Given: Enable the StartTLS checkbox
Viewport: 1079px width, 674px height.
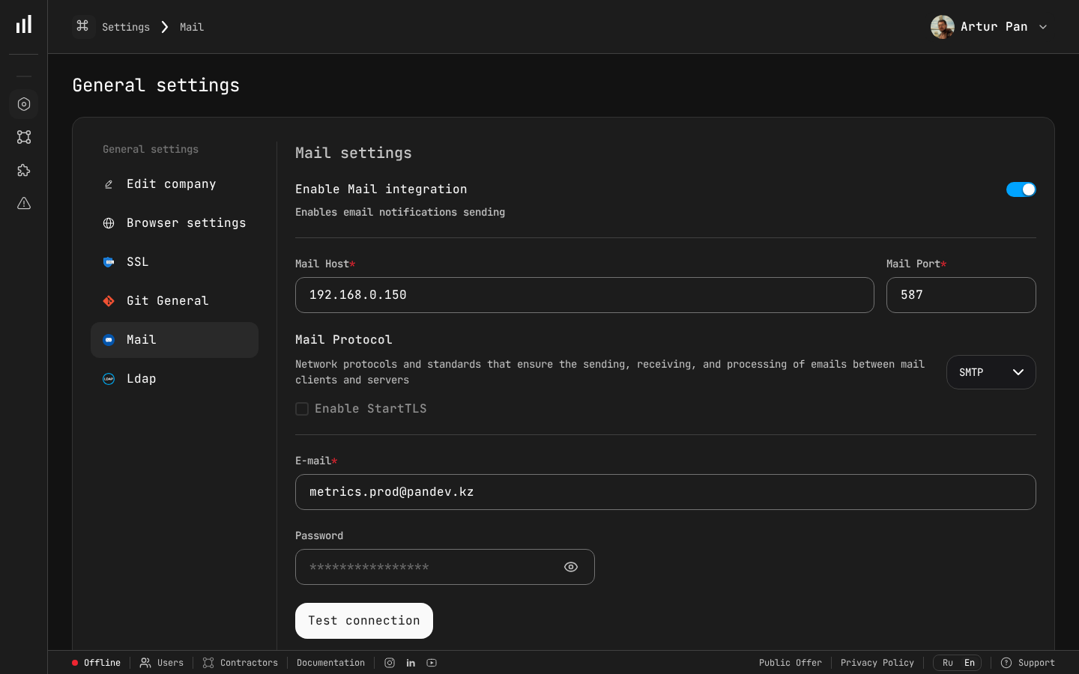Looking at the screenshot, I should click(302, 409).
